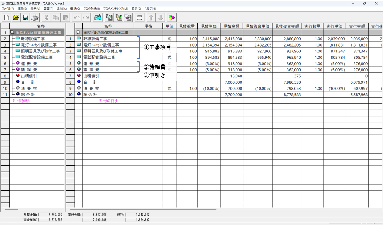Click the Redo arrow icon
This screenshot has height=225, width=383.
point(86,17)
